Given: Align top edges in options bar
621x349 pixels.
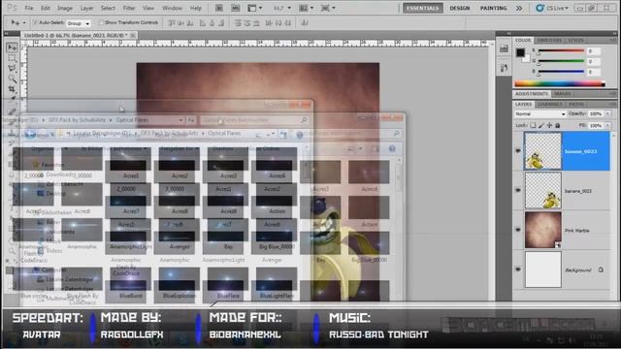Looking at the screenshot, I should coord(172,23).
